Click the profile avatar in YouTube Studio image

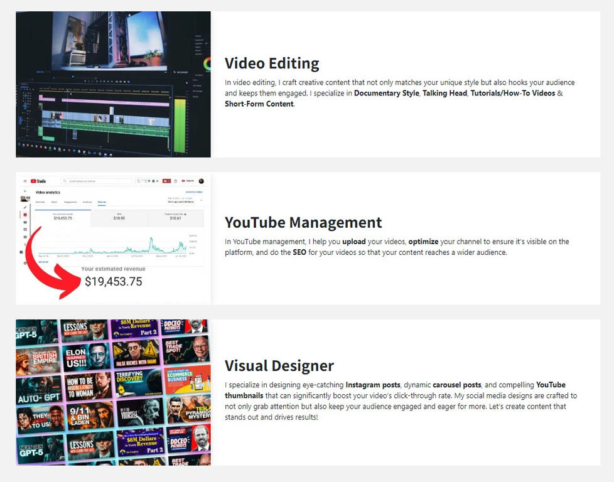pyautogui.click(x=202, y=181)
